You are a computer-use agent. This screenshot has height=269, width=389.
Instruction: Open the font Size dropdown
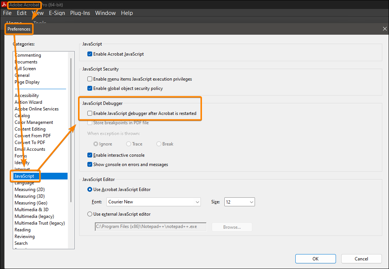click(x=239, y=202)
